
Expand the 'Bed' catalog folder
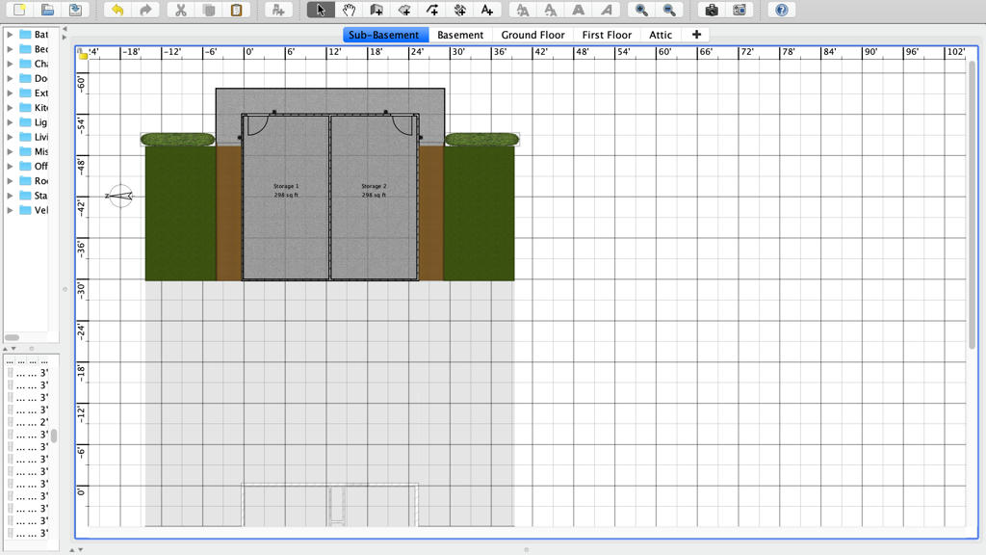pos(10,48)
